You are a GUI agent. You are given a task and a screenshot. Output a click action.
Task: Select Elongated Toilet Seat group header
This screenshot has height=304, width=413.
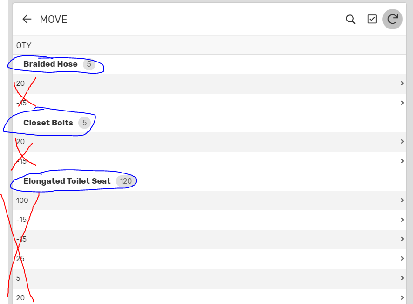(67, 181)
